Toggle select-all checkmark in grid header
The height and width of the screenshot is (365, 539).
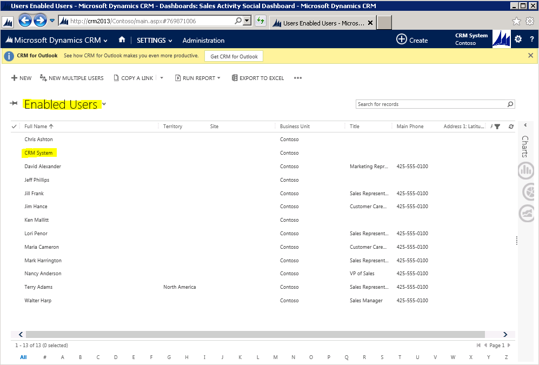coord(14,127)
